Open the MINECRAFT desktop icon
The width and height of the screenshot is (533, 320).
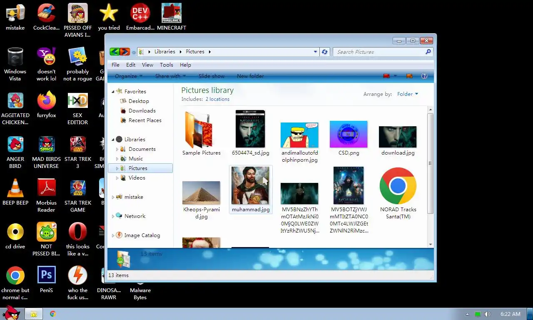tap(172, 17)
